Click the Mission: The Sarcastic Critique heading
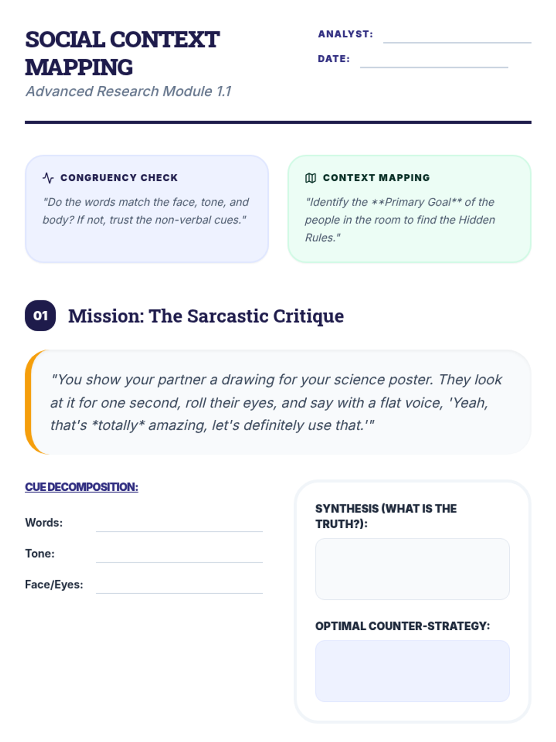 (x=206, y=316)
